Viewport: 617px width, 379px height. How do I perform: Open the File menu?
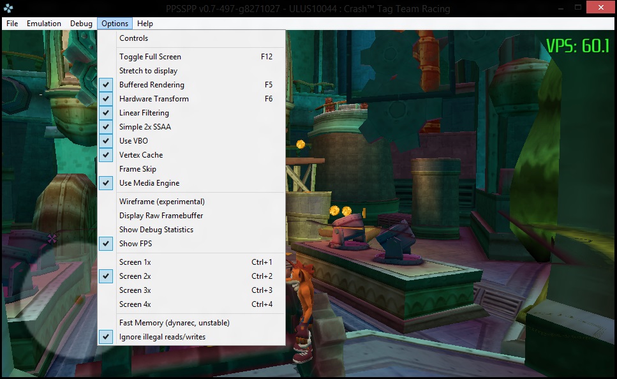(x=12, y=24)
